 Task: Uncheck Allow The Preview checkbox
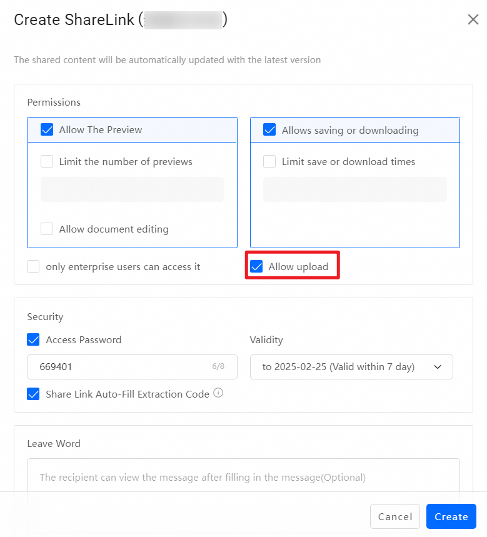coord(47,129)
